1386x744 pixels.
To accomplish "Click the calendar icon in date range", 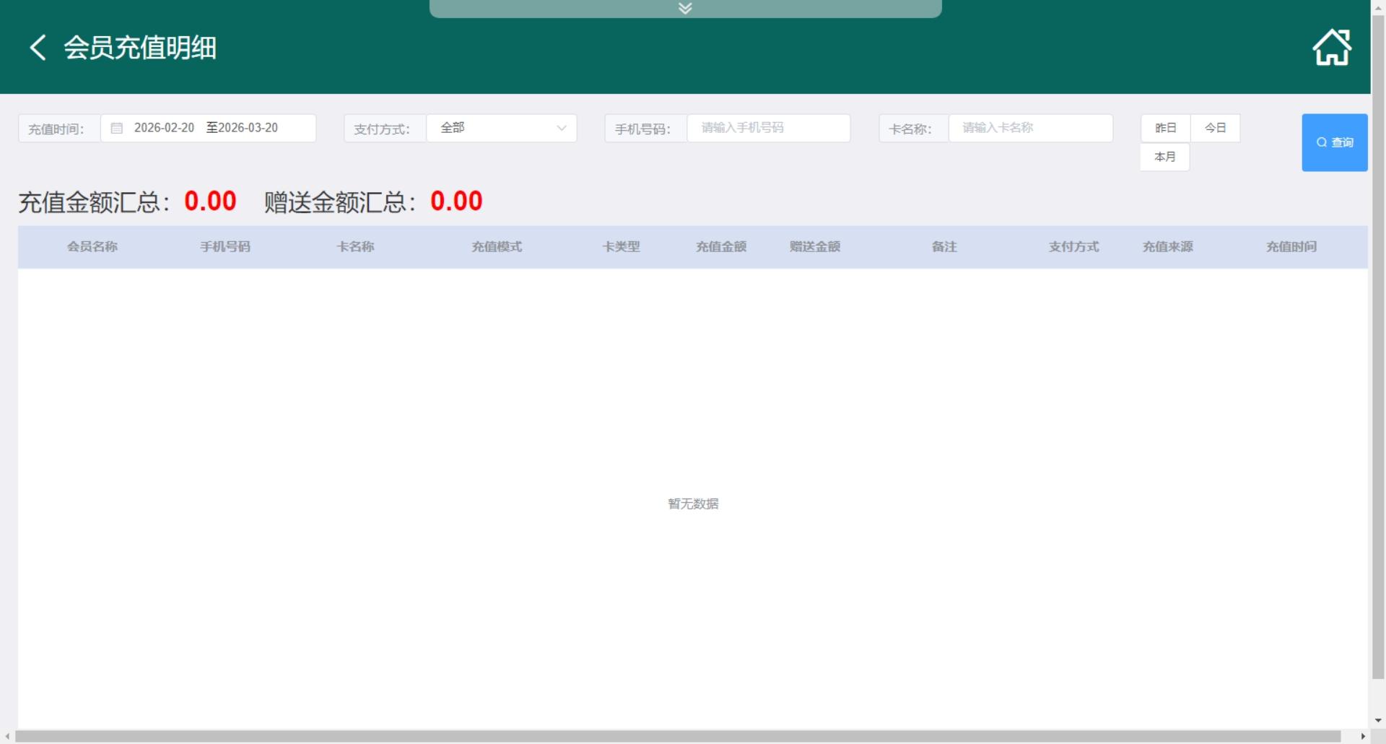I will click(116, 128).
